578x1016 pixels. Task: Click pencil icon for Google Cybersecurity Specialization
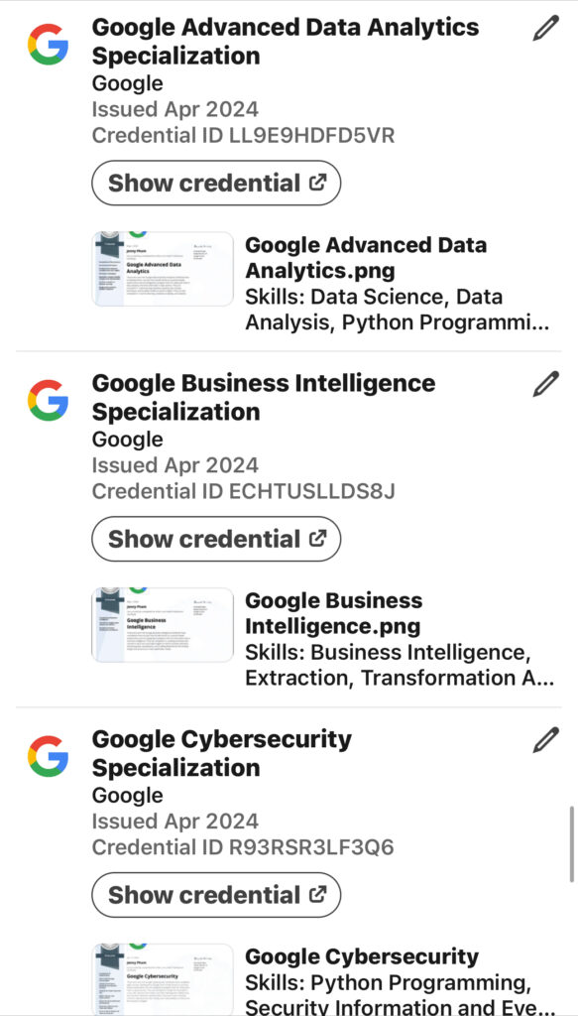[545, 739]
